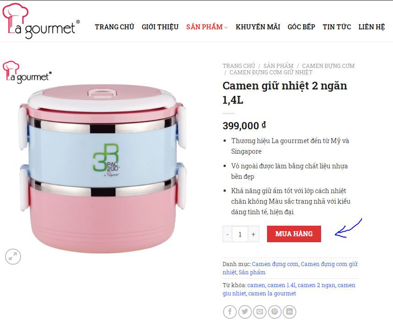393x328 pixels.
Task: Click the La gourmet header logo
Action: 41,21
